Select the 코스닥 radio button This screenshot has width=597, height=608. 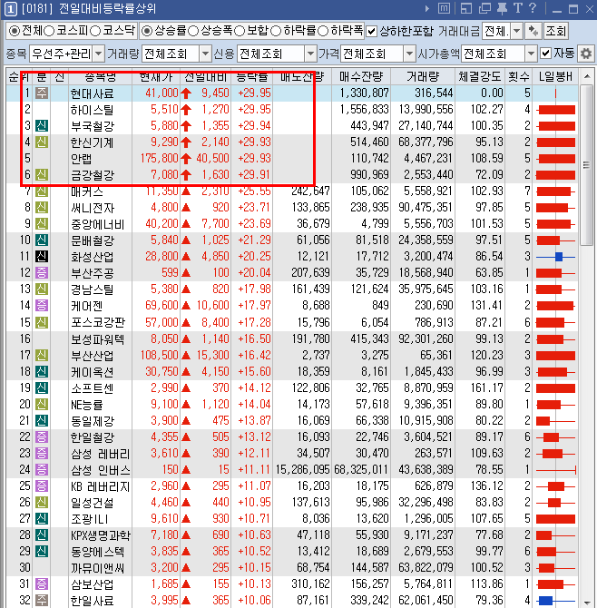click(95, 31)
